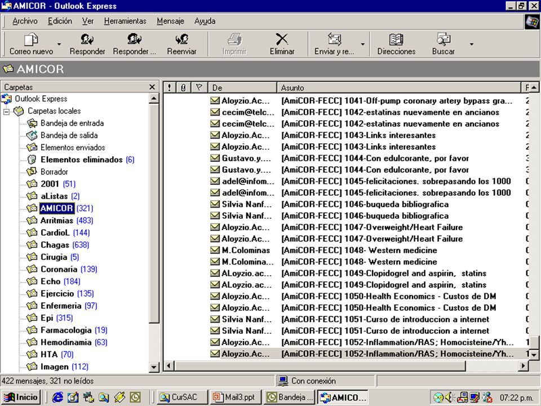Viewport: 541px width, 406px height.
Task: Switch to Mail3.ppt taskbar window
Action: tap(236, 398)
